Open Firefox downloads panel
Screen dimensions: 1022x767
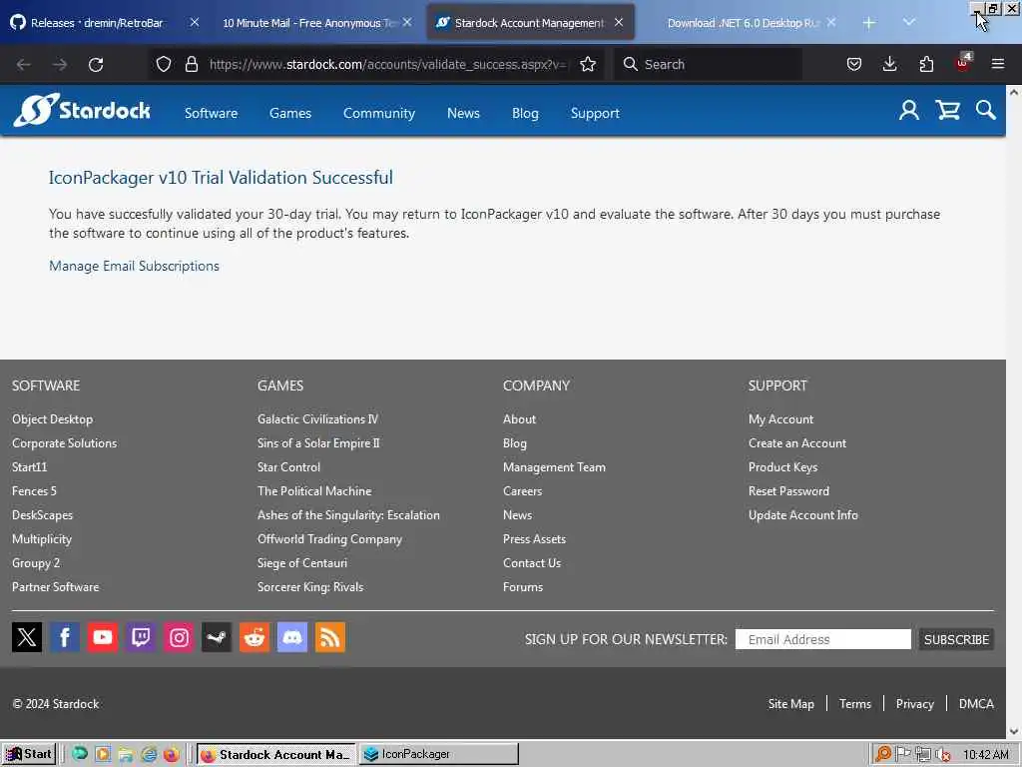[x=889, y=64]
